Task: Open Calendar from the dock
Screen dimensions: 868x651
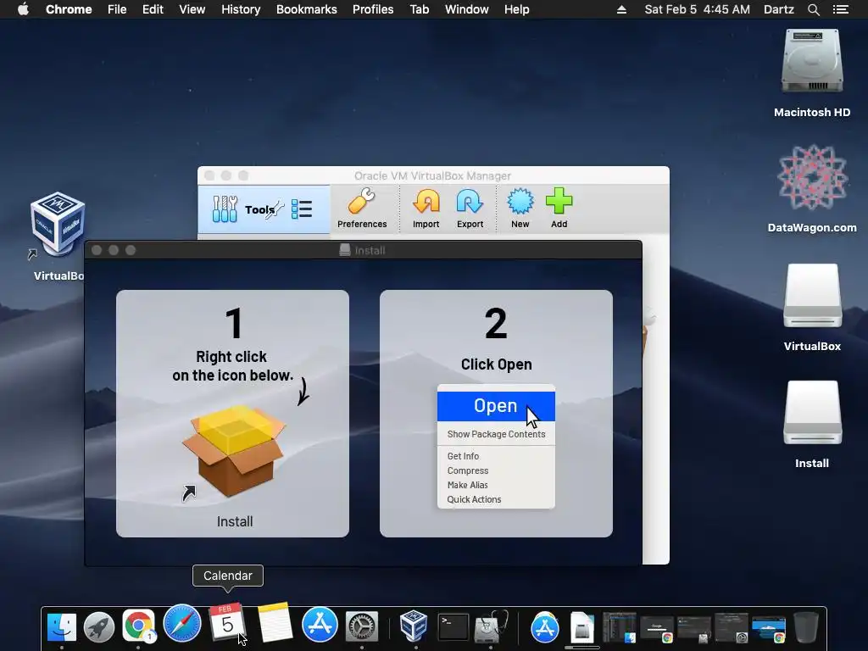Action: coord(227,622)
